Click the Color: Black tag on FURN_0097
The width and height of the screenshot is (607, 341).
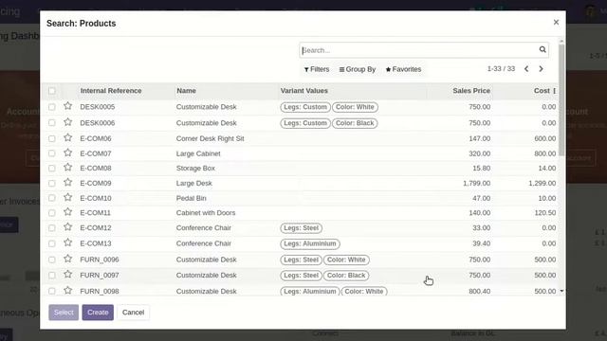(x=346, y=276)
